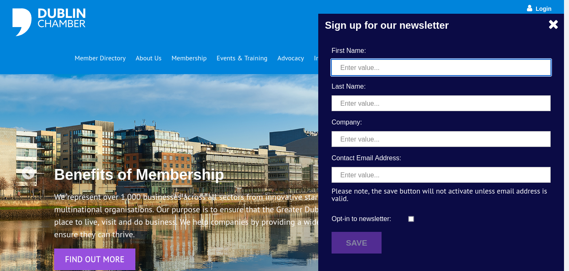The height and width of the screenshot is (271, 569).
Task: Focus the First Name input field
Action: pyautogui.click(x=441, y=67)
